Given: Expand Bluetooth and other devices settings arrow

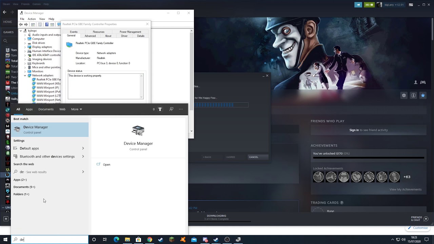Looking at the screenshot, I should click(x=83, y=156).
